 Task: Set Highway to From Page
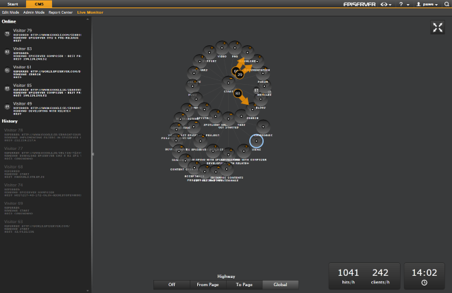(208, 284)
